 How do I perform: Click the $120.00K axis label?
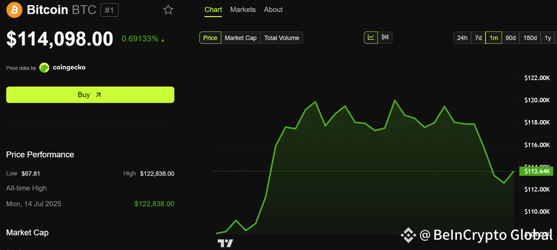tap(537, 100)
